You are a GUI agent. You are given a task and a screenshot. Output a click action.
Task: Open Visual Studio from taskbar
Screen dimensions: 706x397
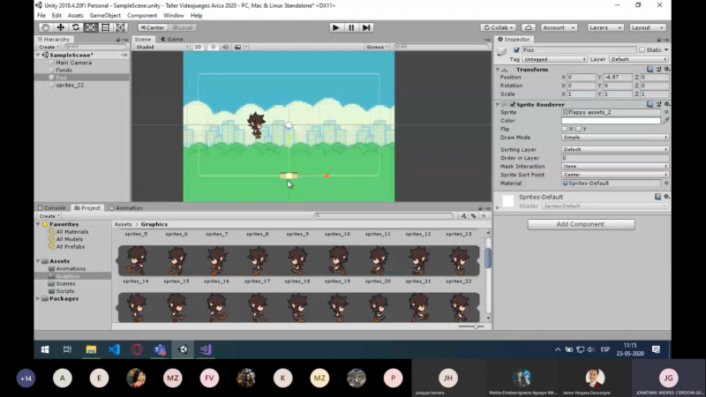206,349
